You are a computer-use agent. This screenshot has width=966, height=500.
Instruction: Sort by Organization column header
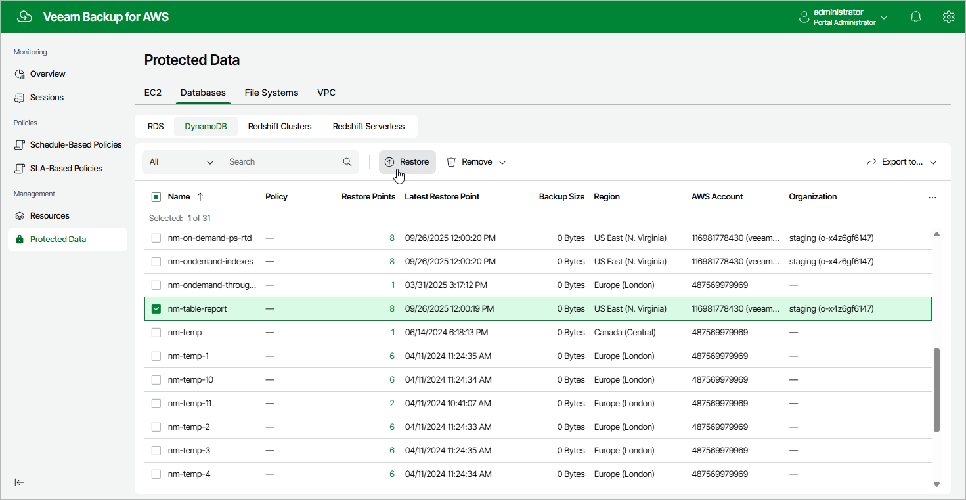[813, 197]
